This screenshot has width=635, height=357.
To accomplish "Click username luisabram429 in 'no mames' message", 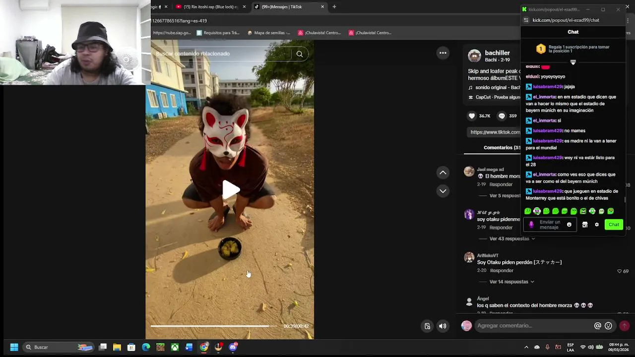I will click(x=548, y=131).
